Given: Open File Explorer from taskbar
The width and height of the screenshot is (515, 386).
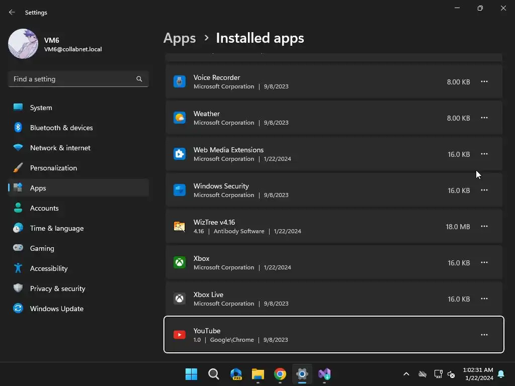Looking at the screenshot, I should click(x=258, y=374).
